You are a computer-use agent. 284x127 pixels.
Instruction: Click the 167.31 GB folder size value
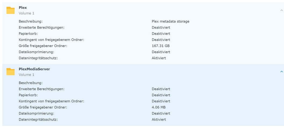(161, 46)
